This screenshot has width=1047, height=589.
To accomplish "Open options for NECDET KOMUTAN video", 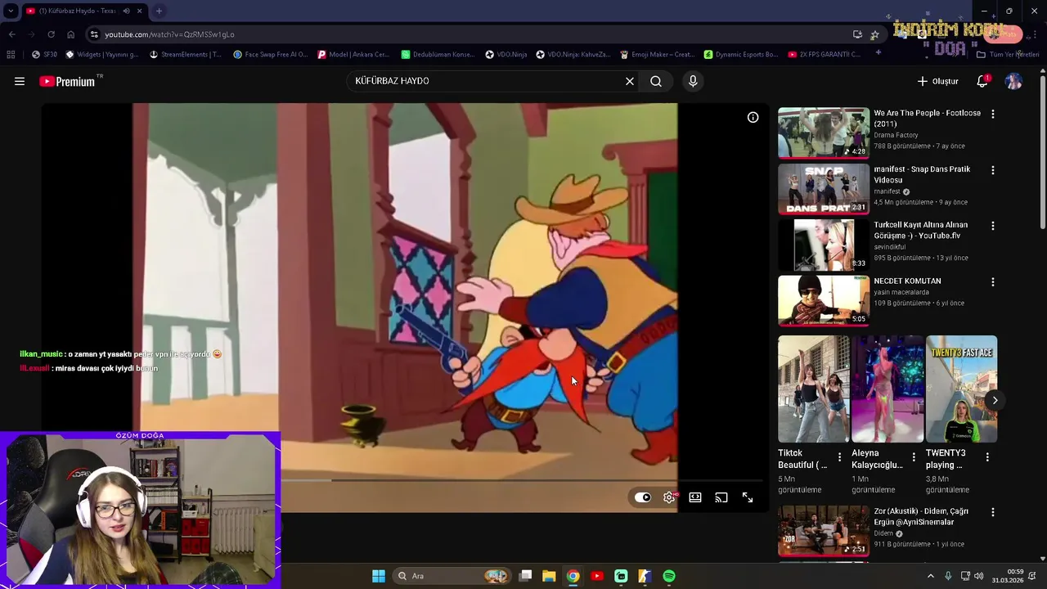I will pyautogui.click(x=993, y=282).
